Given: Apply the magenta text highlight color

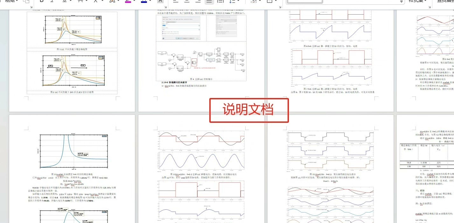Looking at the screenshot, I should pos(128,1).
